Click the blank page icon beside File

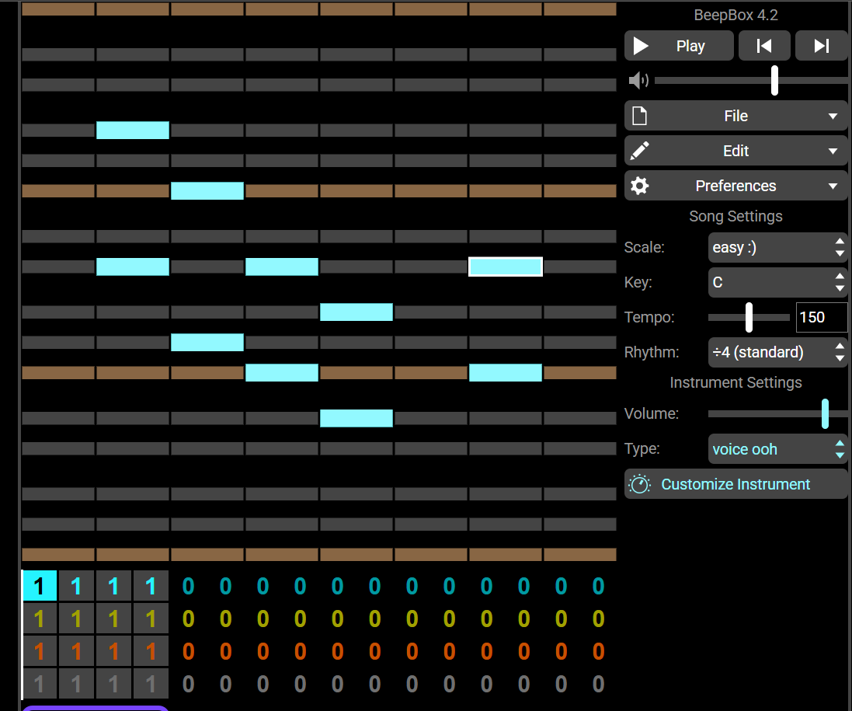639,116
